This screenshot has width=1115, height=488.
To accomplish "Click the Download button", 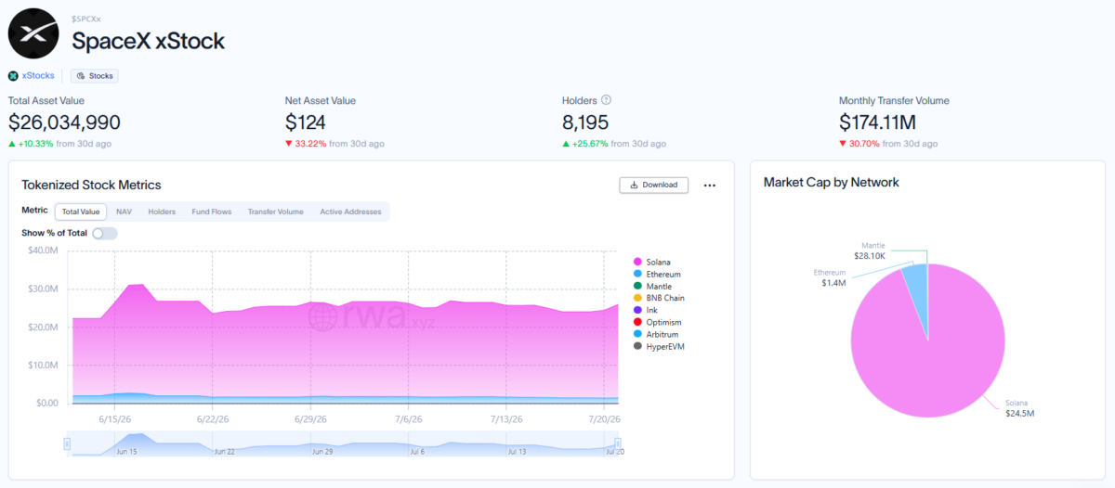I will [x=654, y=185].
